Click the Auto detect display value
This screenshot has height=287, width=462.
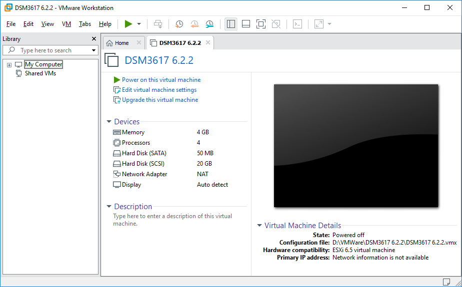pyautogui.click(x=212, y=185)
